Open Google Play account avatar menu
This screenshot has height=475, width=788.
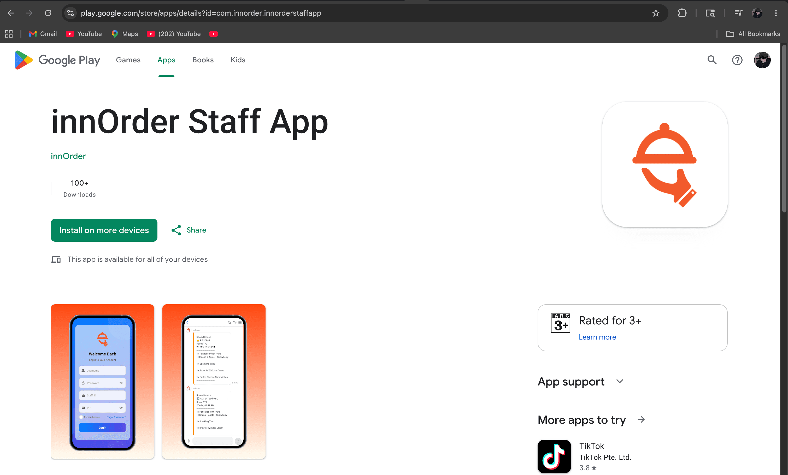click(x=762, y=60)
